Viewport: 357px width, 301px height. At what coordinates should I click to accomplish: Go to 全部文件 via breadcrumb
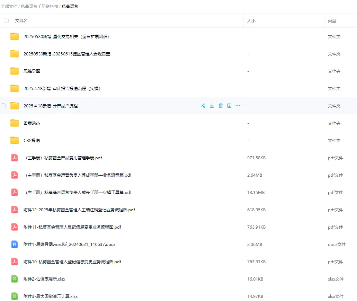(9, 6)
